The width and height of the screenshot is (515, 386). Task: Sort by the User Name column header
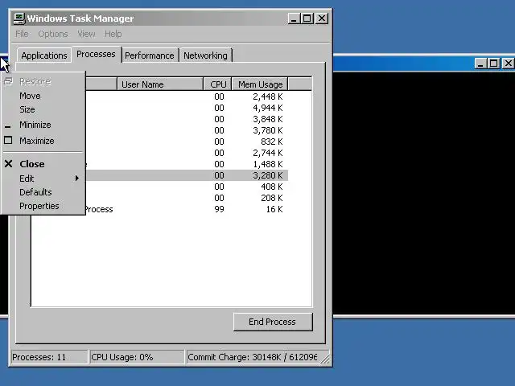tap(160, 84)
